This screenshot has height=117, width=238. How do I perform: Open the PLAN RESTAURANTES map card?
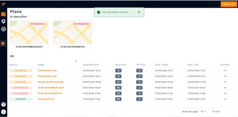(x=73, y=34)
